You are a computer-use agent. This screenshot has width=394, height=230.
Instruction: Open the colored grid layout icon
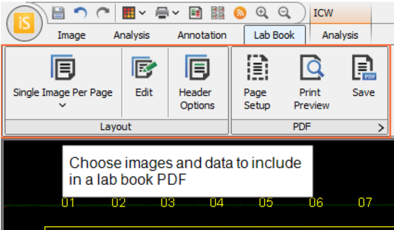[x=129, y=13]
